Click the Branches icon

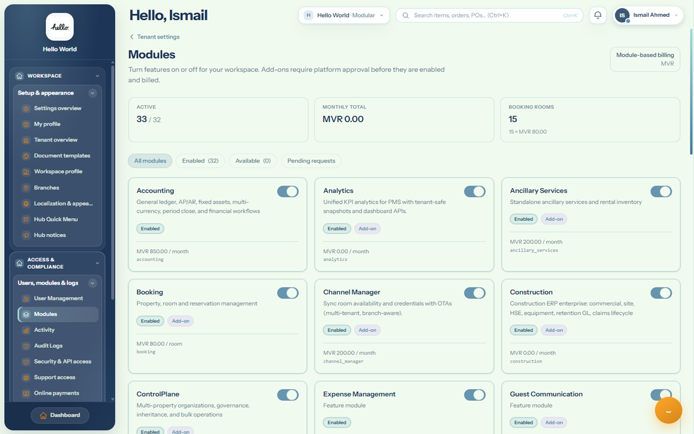coord(26,188)
